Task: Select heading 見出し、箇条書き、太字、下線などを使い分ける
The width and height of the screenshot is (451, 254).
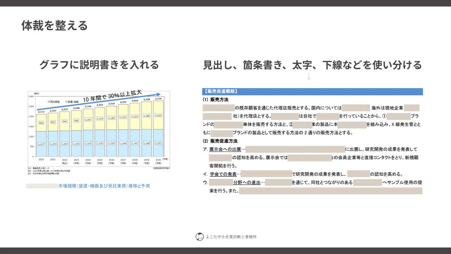Action: tap(312, 65)
